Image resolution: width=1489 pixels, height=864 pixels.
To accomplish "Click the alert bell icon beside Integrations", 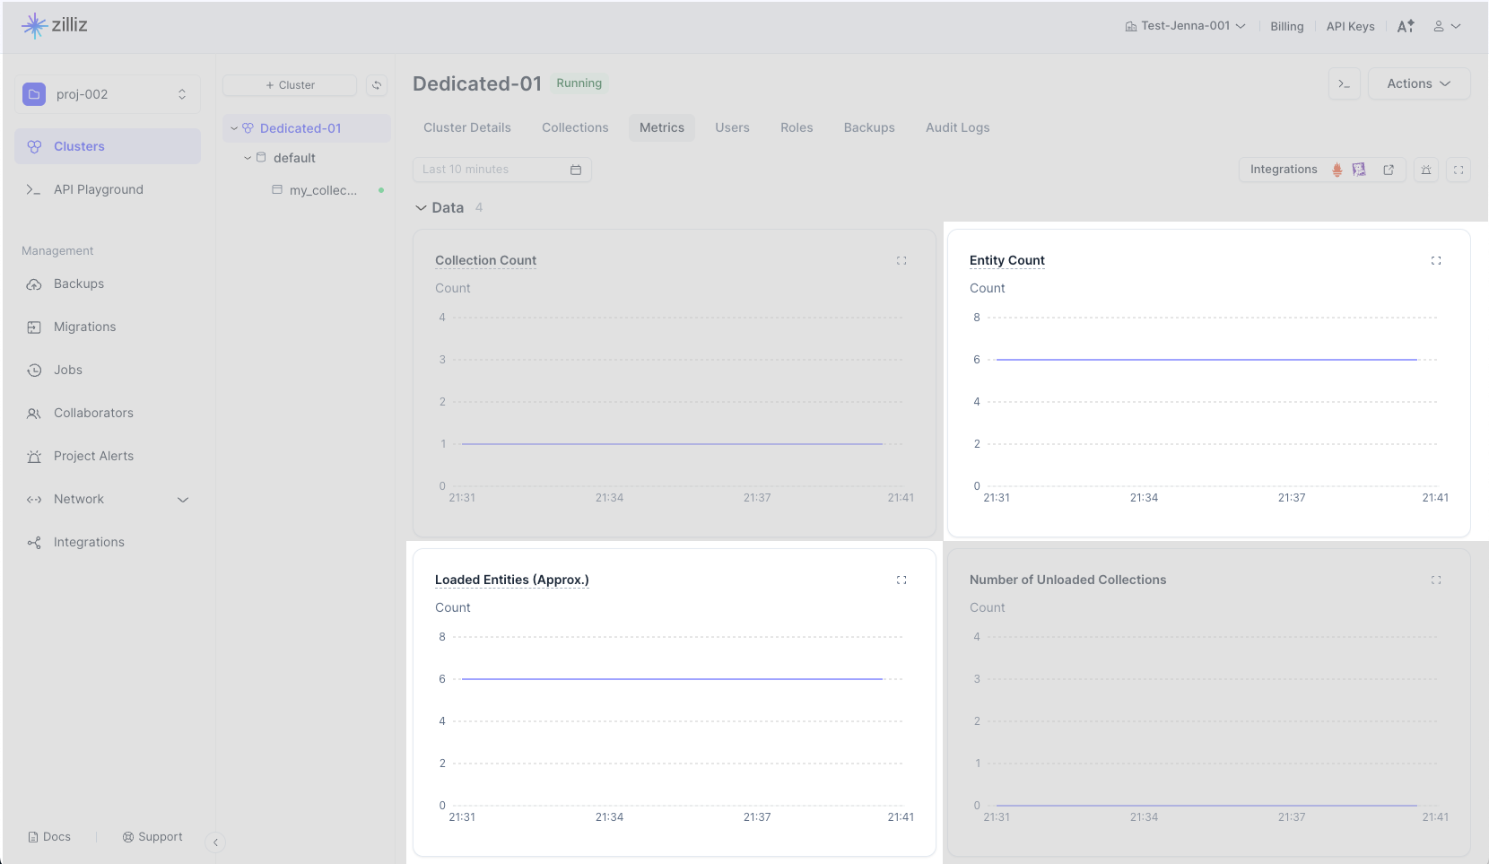I will pyautogui.click(x=1425, y=170).
